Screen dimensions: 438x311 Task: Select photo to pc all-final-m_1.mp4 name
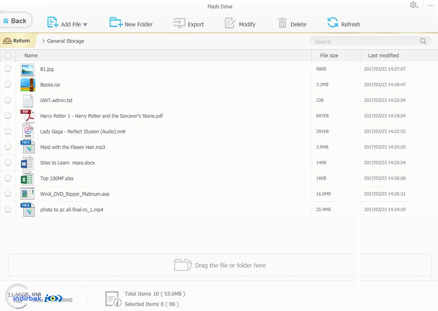pos(72,210)
